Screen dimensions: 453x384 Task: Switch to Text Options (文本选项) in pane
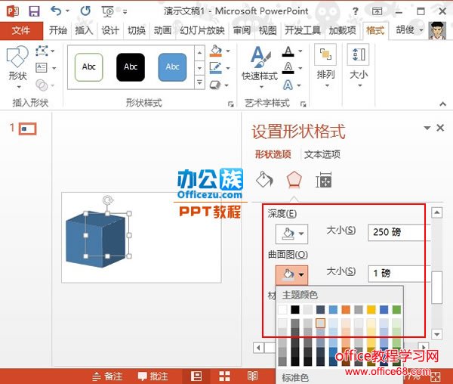click(x=322, y=154)
